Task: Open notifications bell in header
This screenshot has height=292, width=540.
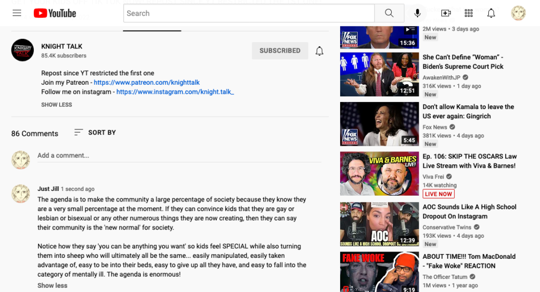Action: tap(491, 13)
